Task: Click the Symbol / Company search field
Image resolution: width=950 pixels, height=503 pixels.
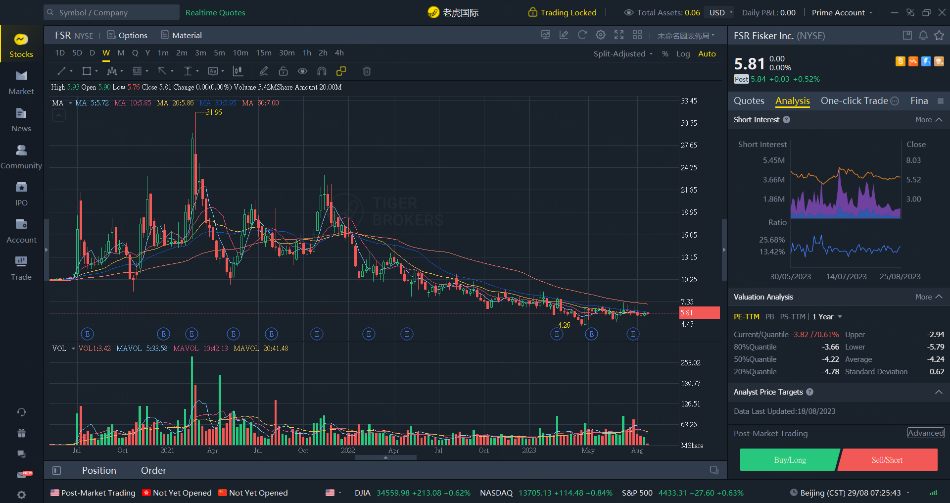Action: pos(111,12)
